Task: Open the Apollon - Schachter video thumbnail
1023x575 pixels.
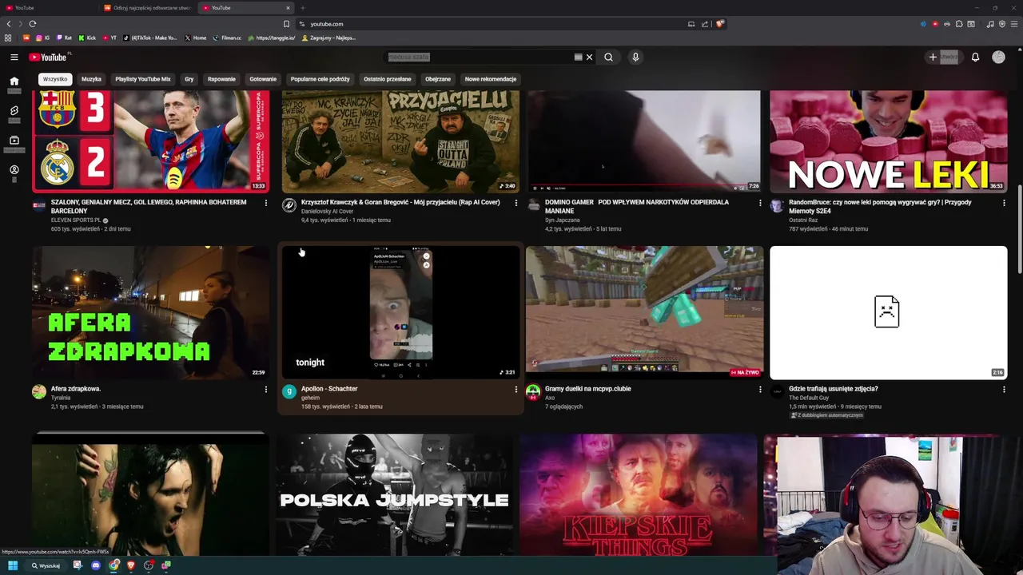Action: coord(400,312)
